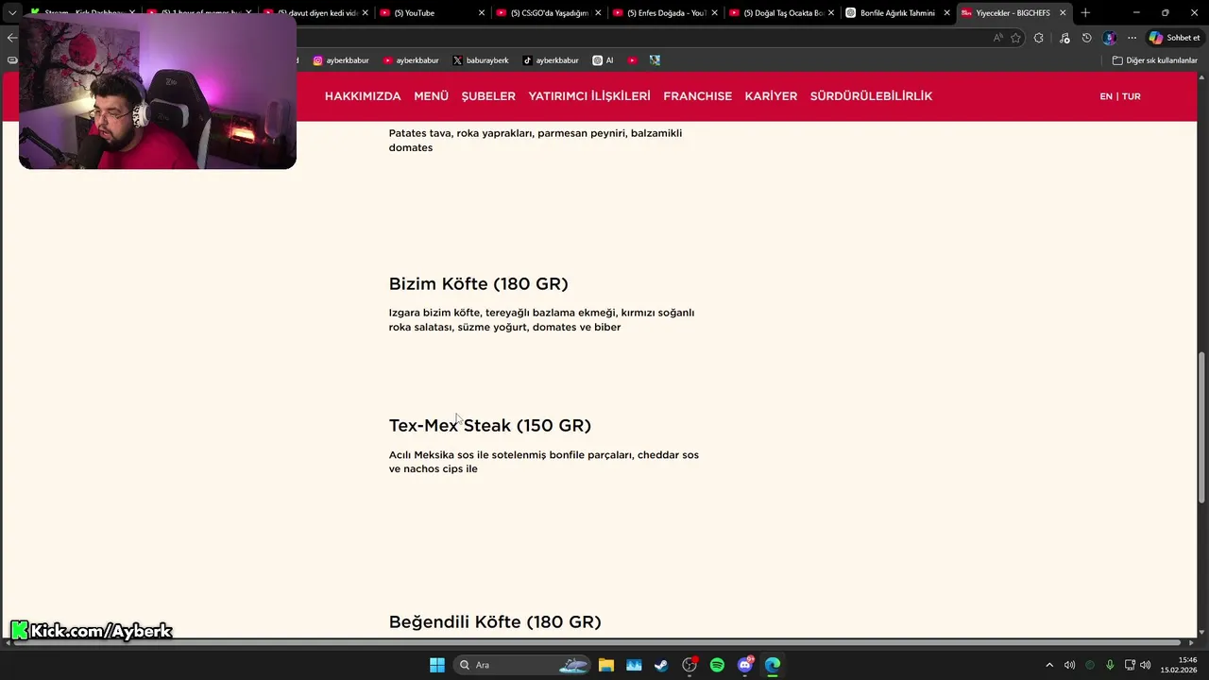Go to ŞUBELER in the site header
The height and width of the screenshot is (680, 1209).
488,96
